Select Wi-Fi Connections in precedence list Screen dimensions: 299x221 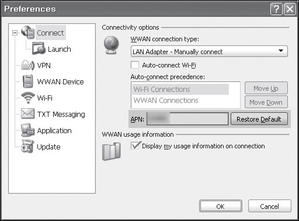(180, 89)
